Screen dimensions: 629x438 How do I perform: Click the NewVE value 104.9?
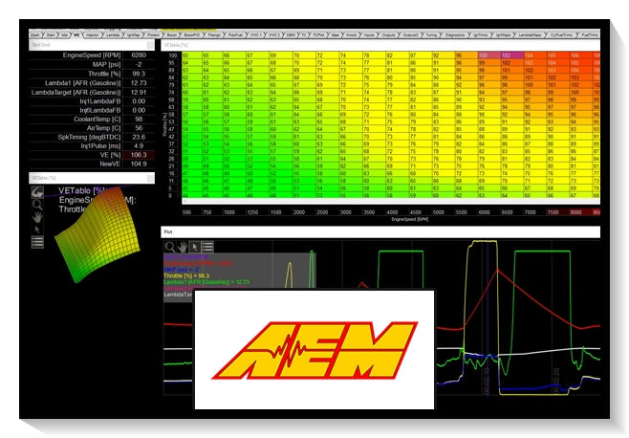tap(139, 164)
